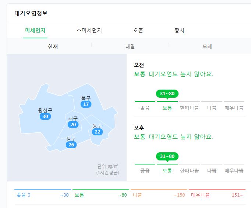The width and height of the screenshot is (251, 208).
Task: Click the 남구 value badge 26
Action: (71, 145)
